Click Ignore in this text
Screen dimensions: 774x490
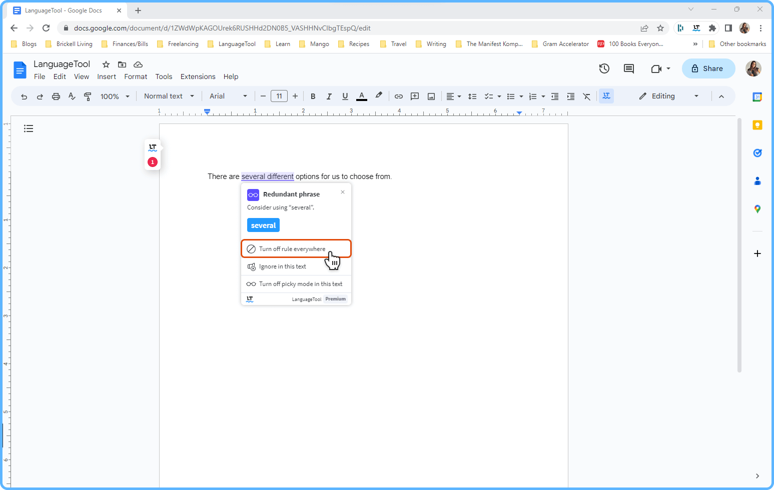(x=296, y=266)
